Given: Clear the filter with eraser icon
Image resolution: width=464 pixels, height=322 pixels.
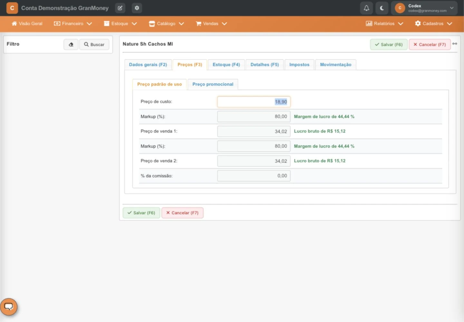Looking at the screenshot, I should (x=71, y=44).
